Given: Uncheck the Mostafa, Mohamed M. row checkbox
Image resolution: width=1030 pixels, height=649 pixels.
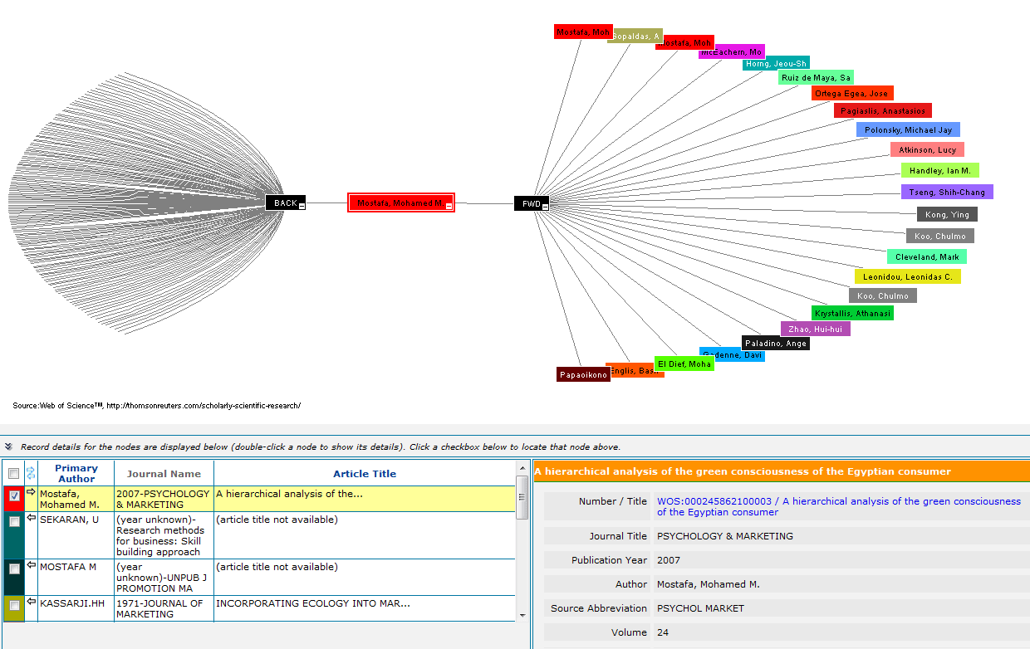Looking at the screenshot, I should tap(14, 495).
